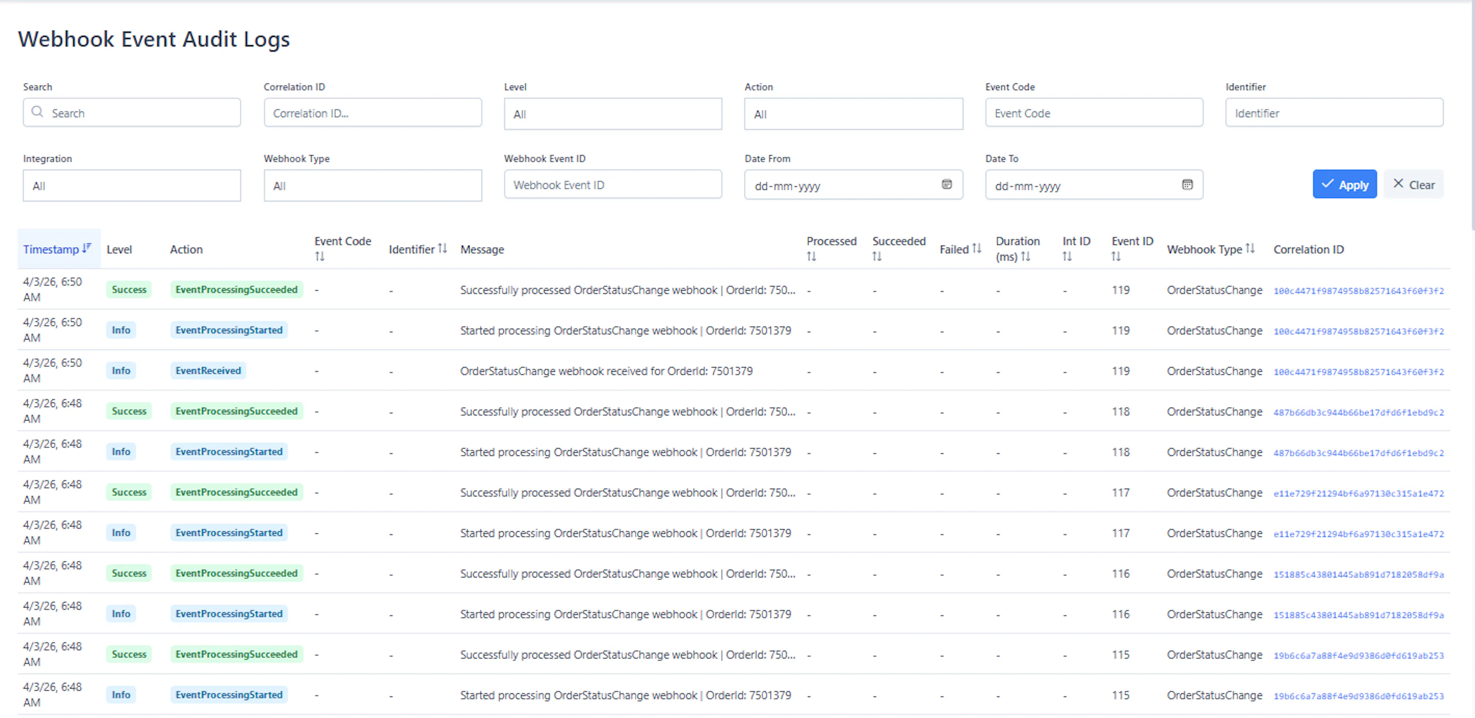Open the Date From calendar picker icon

point(946,185)
